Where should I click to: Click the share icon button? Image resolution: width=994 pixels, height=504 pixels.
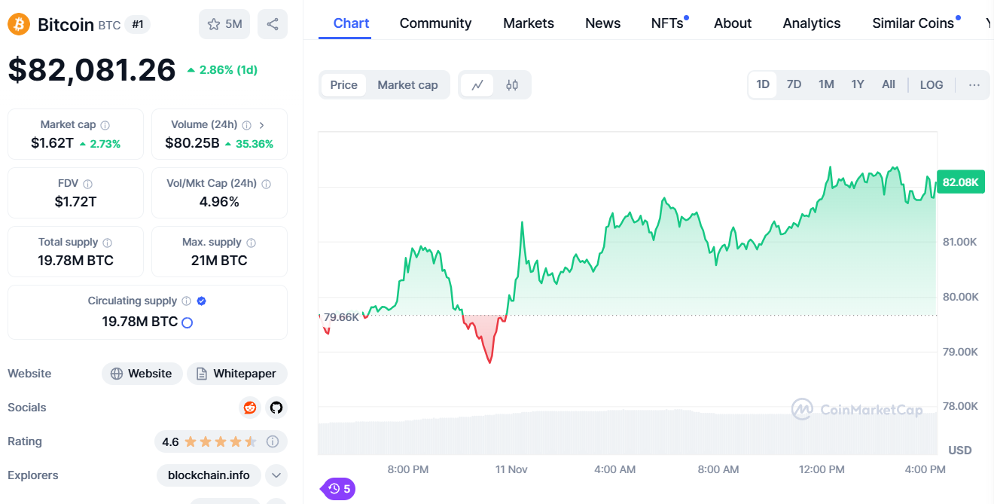click(x=272, y=24)
